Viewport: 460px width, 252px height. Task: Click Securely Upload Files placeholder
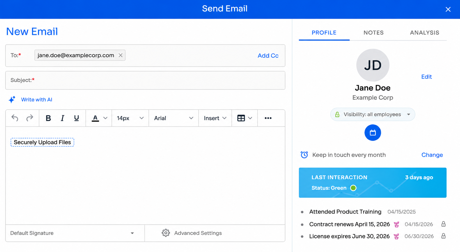(42, 142)
